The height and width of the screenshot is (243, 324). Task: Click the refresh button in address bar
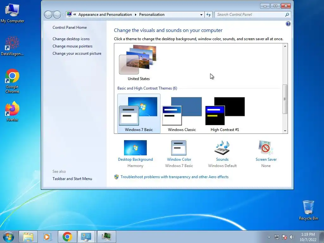point(209,15)
